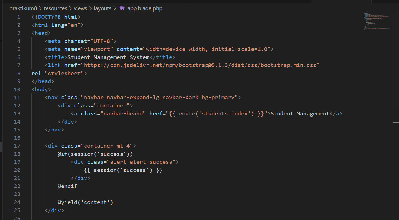
Task: Follow the Bootstrap CDN stylesheet URL link
Action: point(200,65)
